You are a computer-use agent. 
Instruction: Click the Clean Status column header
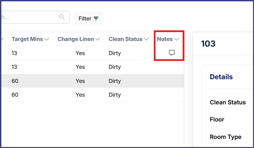125,39
